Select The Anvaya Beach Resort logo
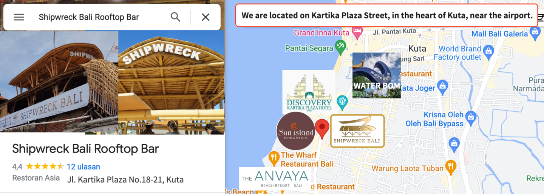The height and width of the screenshot is (194, 544). click(x=275, y=178)
